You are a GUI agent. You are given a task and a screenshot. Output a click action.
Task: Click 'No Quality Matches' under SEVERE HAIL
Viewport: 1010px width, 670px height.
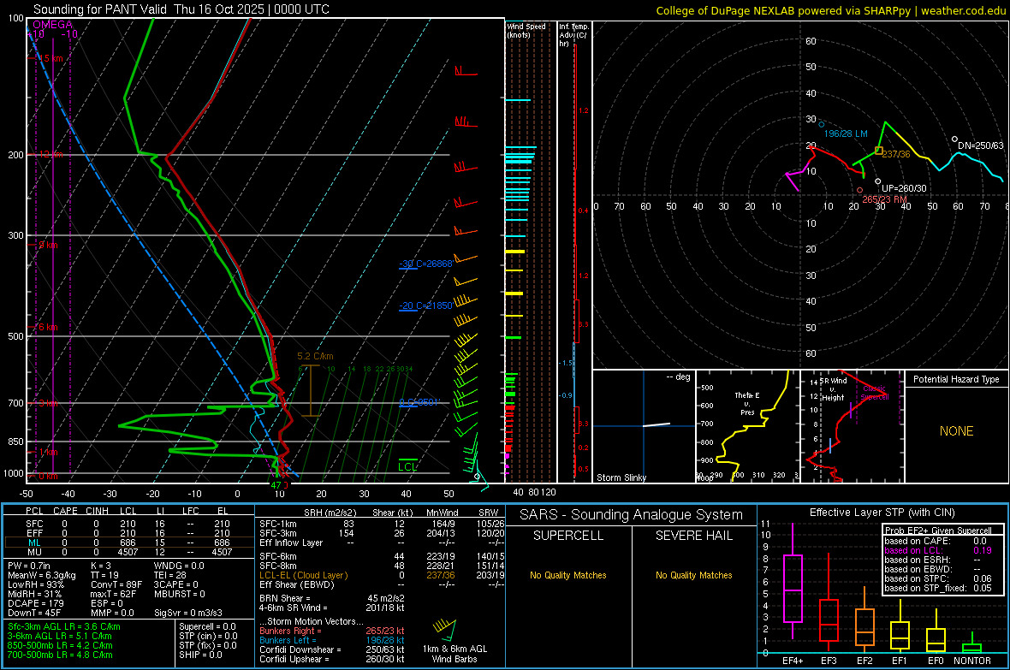pyautogui.click(x=693, y=575)
